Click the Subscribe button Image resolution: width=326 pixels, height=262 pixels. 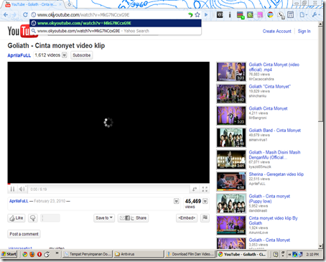pyautogui.click(x=82, y=55)
